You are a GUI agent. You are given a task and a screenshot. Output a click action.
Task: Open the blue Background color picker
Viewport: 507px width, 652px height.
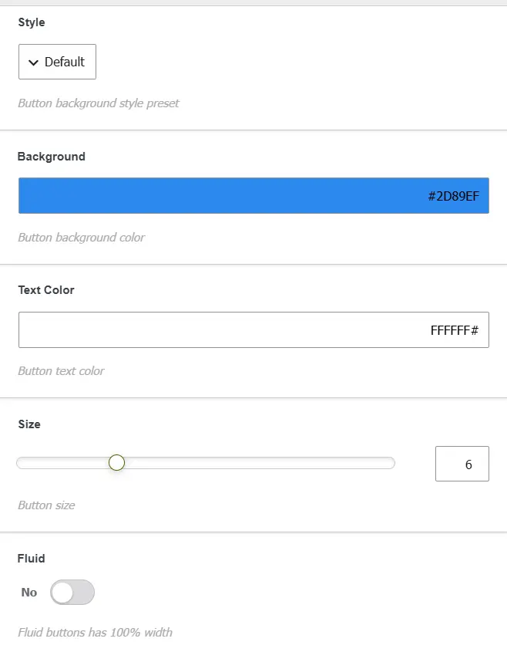[253, 195]
